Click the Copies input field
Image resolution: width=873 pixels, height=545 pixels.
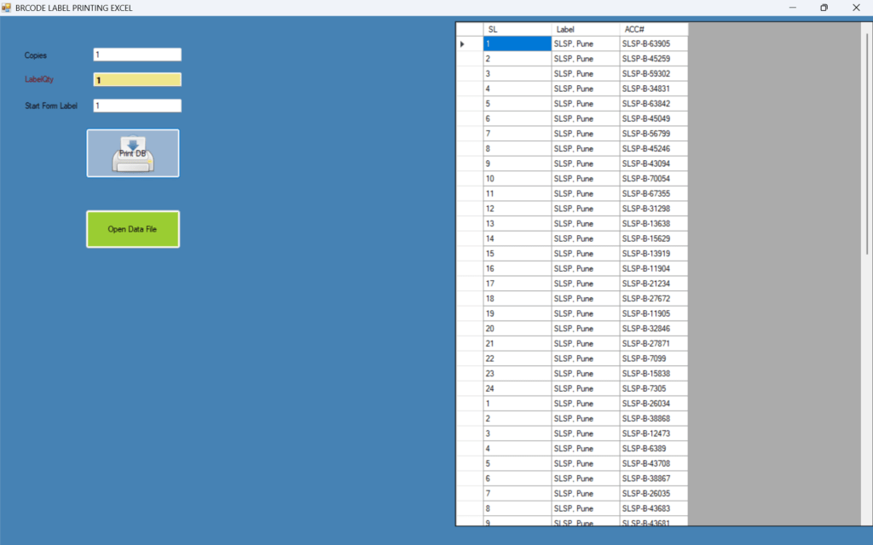(137, 54)
